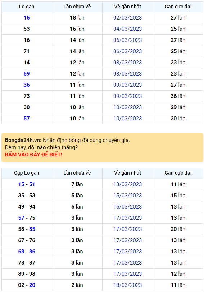Click 18 lần in row 15
204x292 pixels.
pos(77,18)
